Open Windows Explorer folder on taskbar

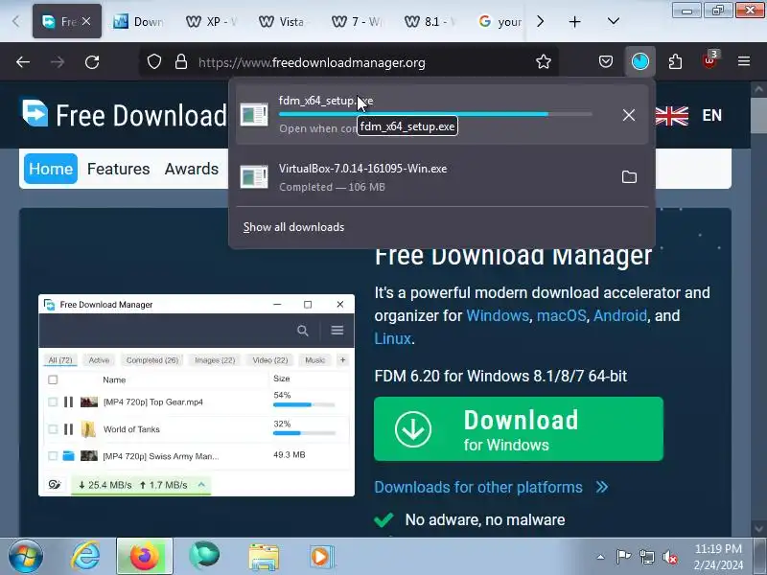click(264, 557)
